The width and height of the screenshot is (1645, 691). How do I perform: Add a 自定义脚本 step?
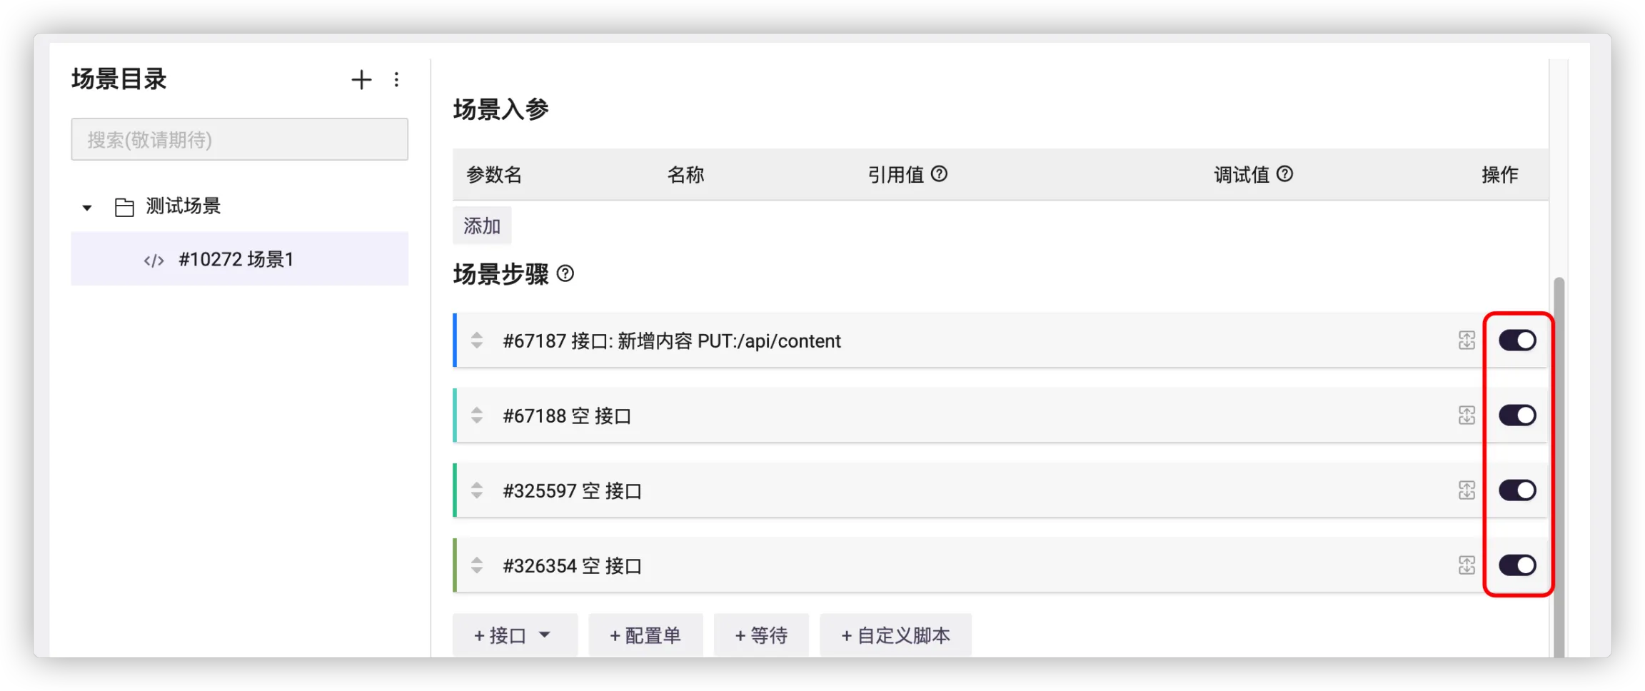tap(895, 635)
